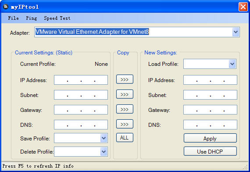Click the myIPtool title bar app icon
The height and width of the screenshot is (172, 250).
(6, 7)
